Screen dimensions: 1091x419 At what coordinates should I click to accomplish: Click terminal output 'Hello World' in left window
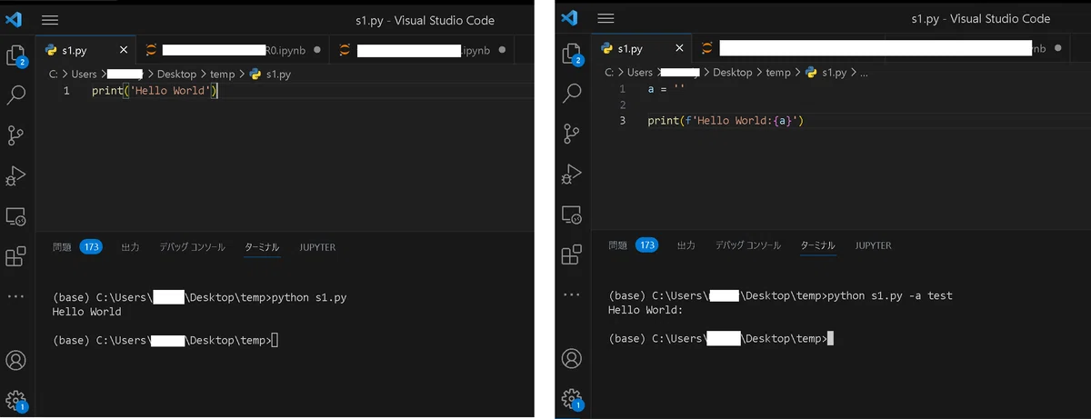click(87, 312)
